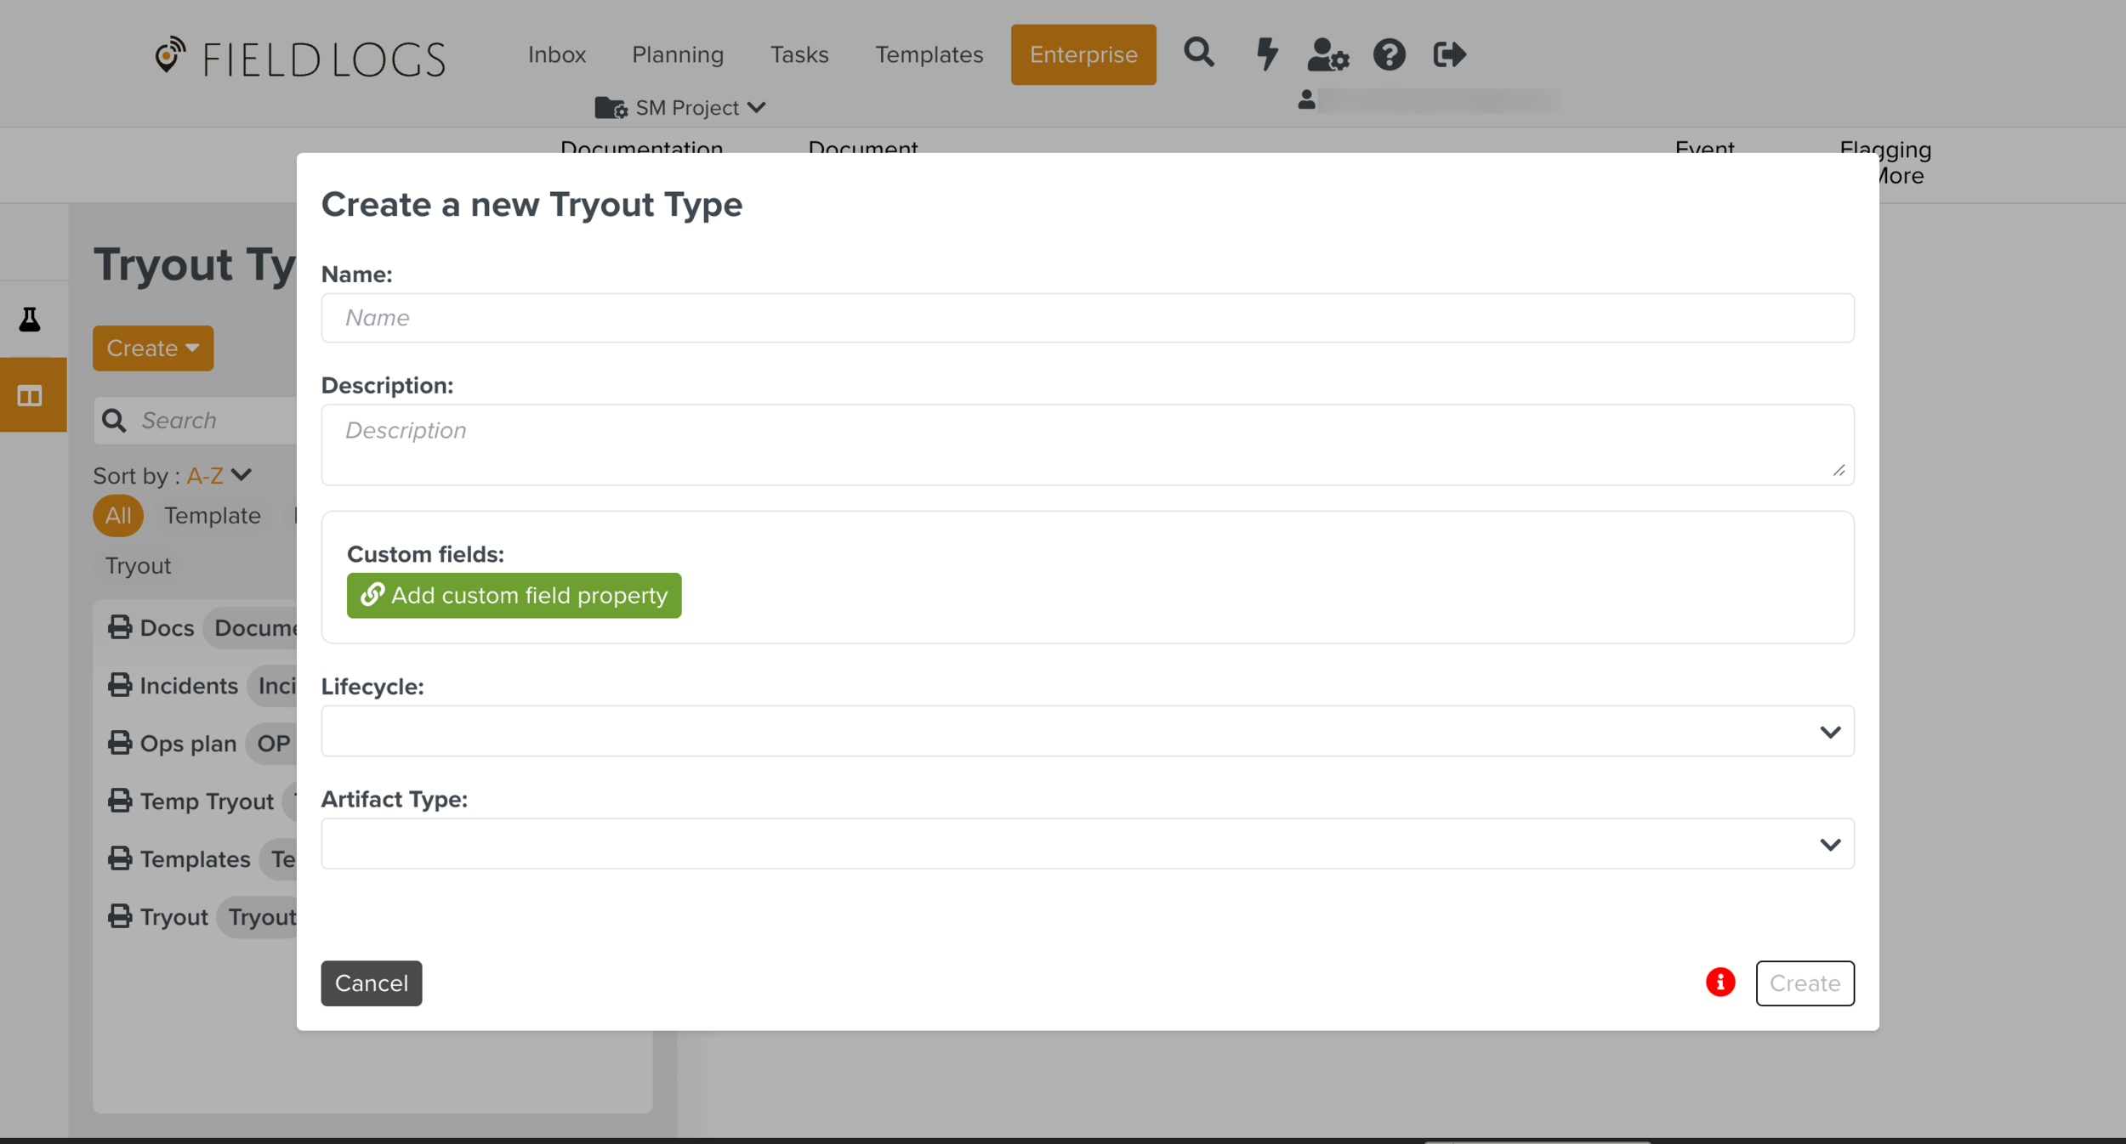2126x1144 pixels.
Task: Go to the Inbox menu item
Action: point(557,54)
